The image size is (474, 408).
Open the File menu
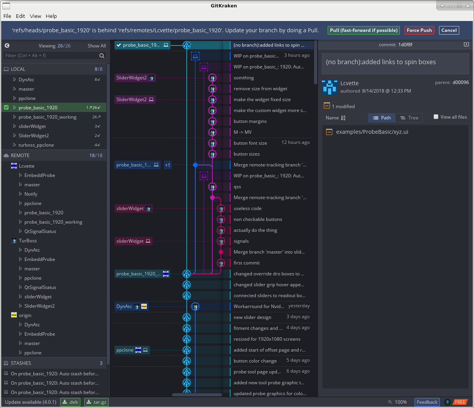(7, 16)
